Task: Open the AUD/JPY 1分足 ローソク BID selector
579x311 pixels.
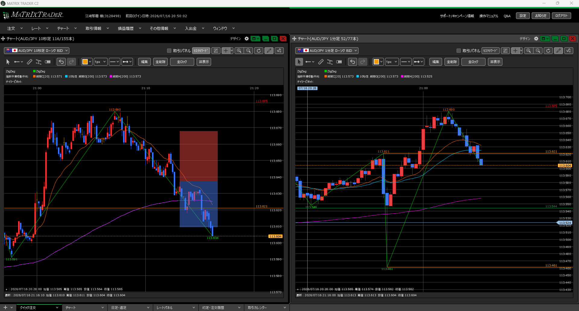Action: coord(327,51)
